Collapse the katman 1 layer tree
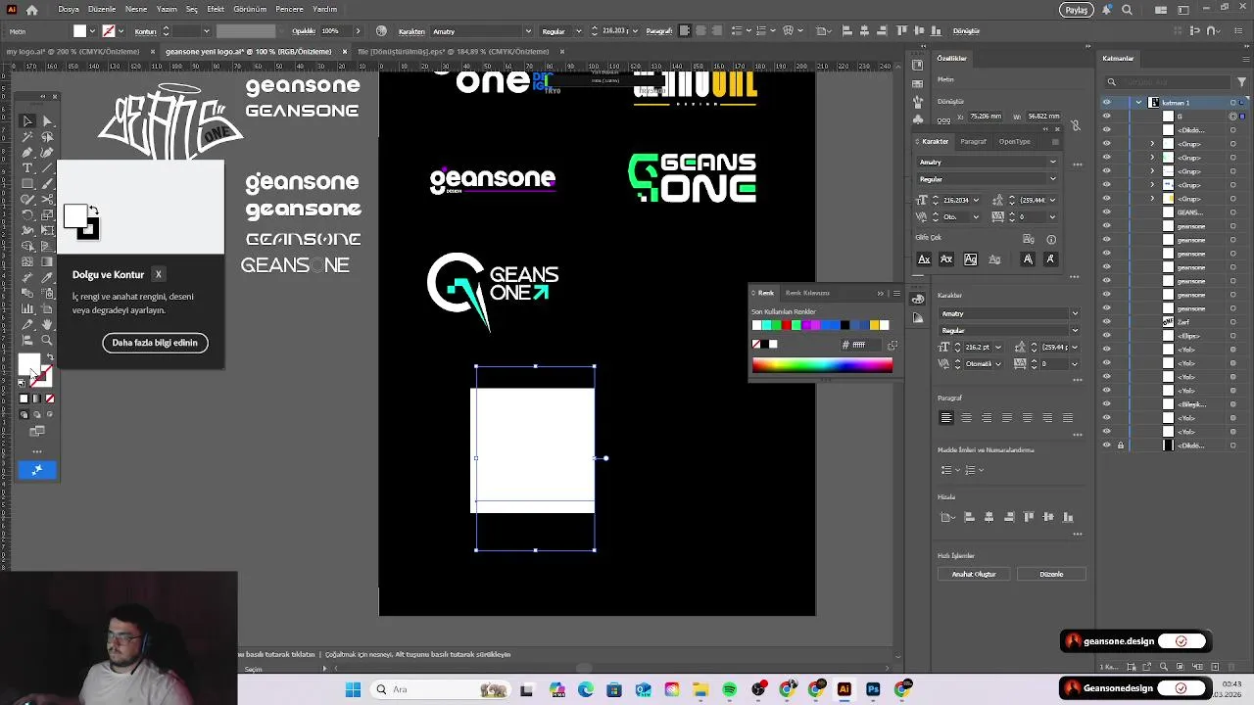This screenshot has height=705, width=1254. (x=1138, y=103)
